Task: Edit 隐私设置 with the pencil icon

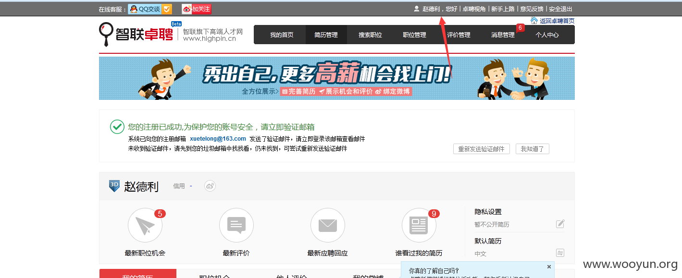Action: (x=560, y=224)
